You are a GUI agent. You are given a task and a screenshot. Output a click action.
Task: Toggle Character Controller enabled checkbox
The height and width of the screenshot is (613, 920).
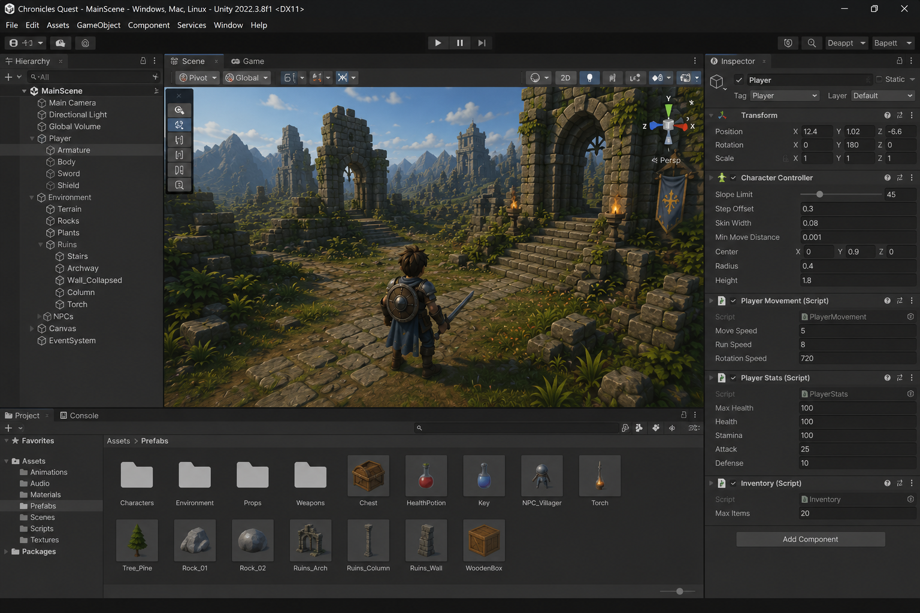pyautogui.click(x=733, y=178)
